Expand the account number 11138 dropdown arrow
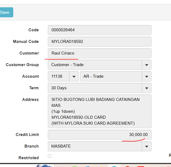171x167 pixels. click(74, 76)
